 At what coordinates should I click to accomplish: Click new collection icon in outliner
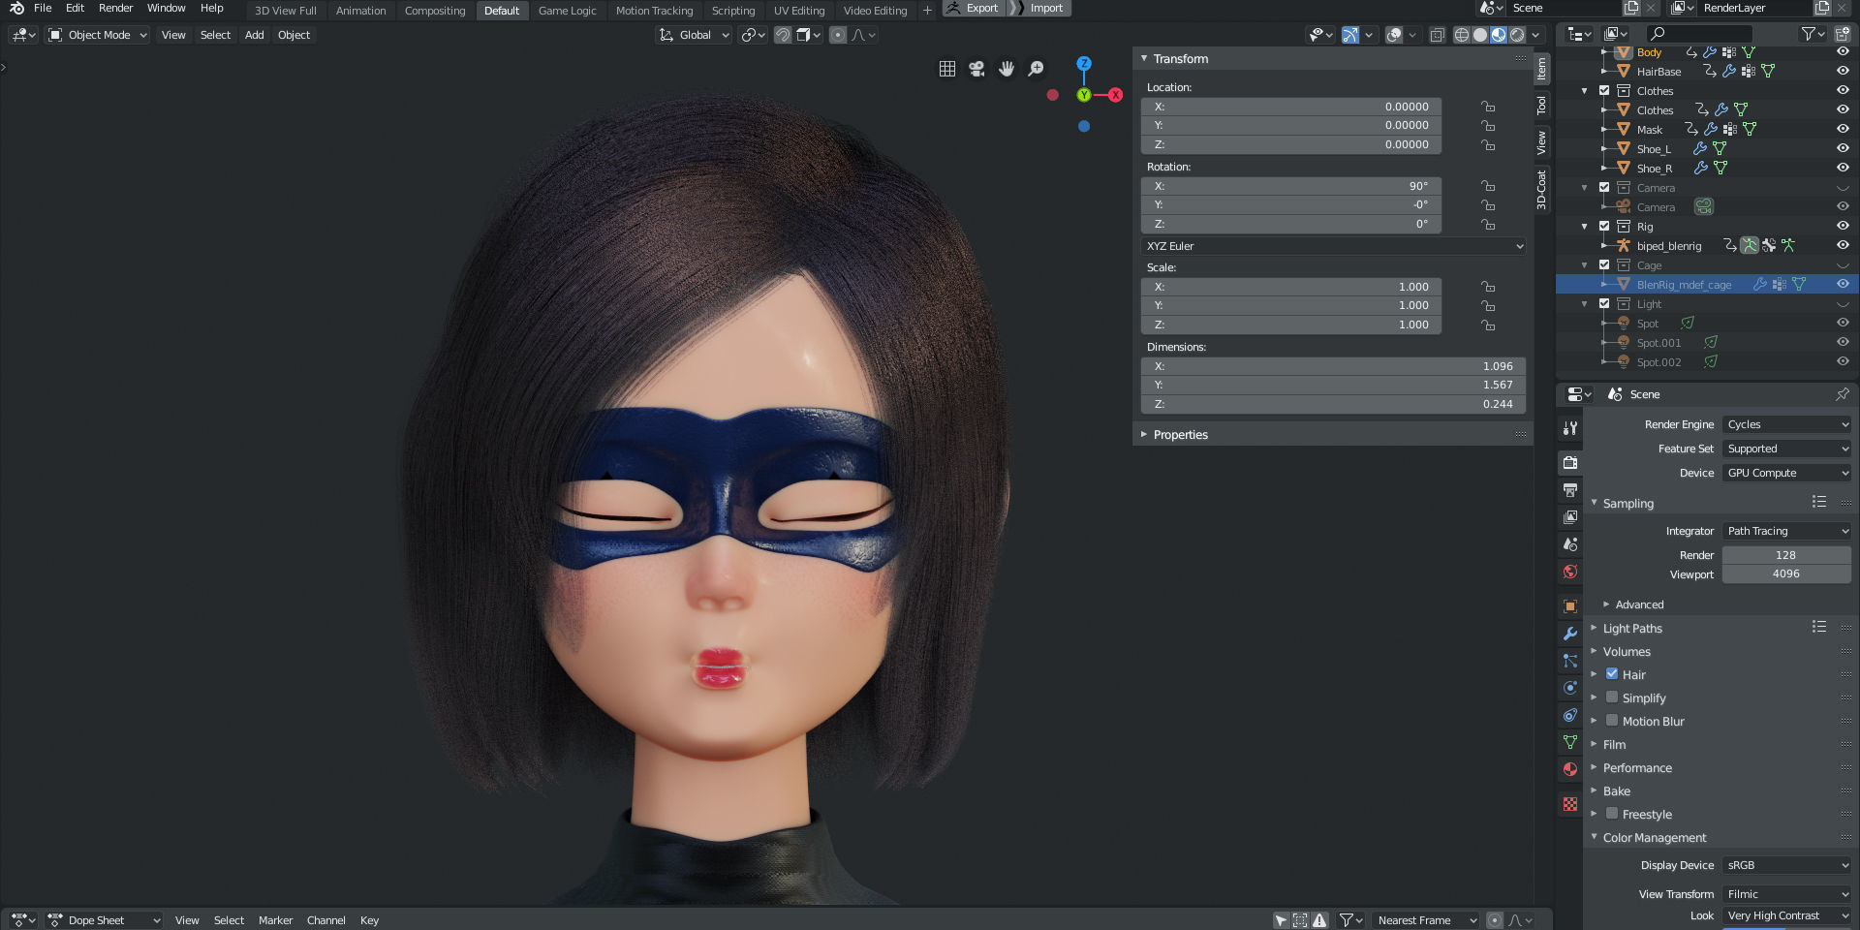(1843, 34)
